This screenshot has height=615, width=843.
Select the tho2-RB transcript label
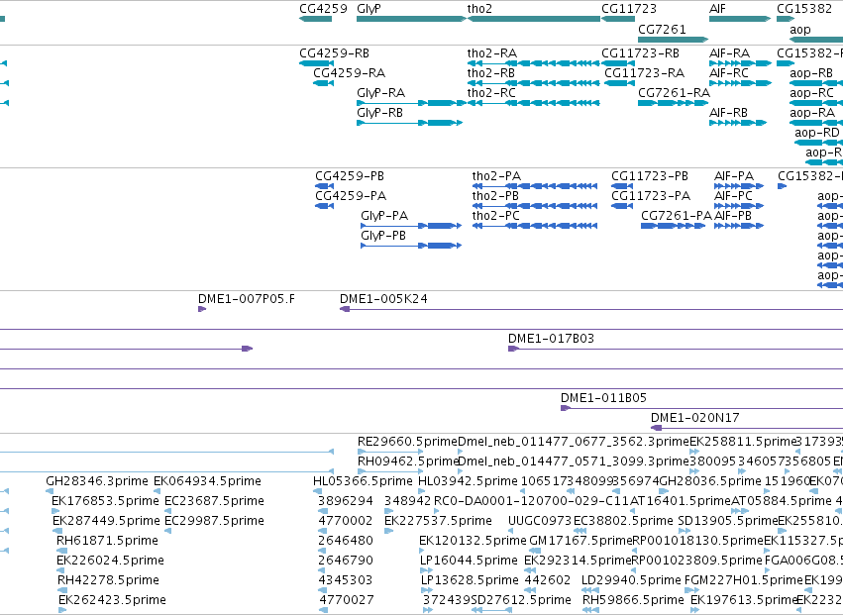(491, 73)
